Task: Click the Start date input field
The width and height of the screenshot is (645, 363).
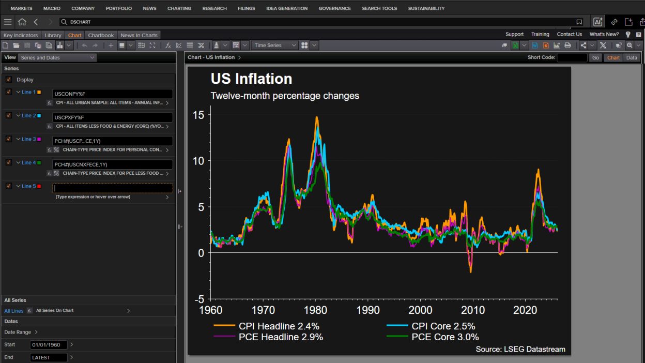Action: click(x=49, y=344)
